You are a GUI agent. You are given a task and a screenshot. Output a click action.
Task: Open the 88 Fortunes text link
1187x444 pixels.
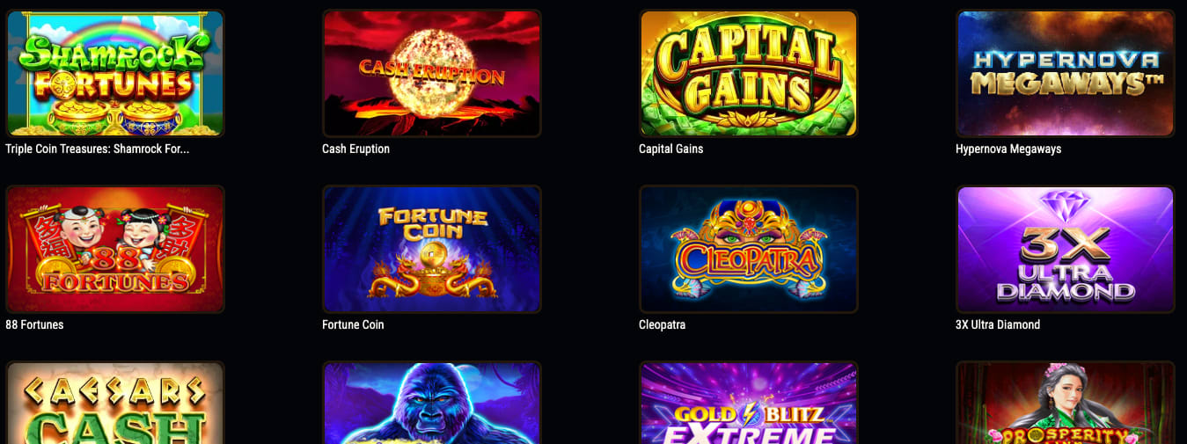coord(34,325)
